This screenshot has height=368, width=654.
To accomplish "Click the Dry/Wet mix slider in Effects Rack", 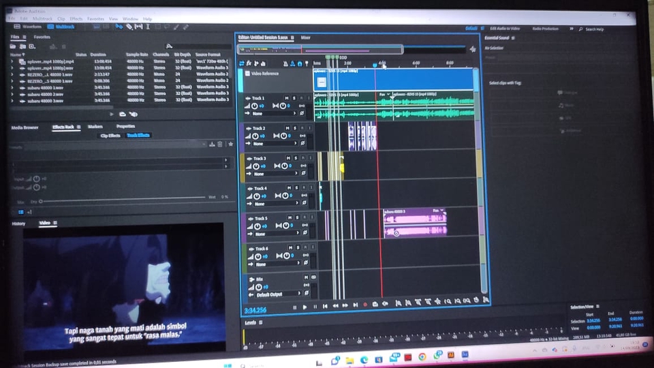I will pos(122,199).
